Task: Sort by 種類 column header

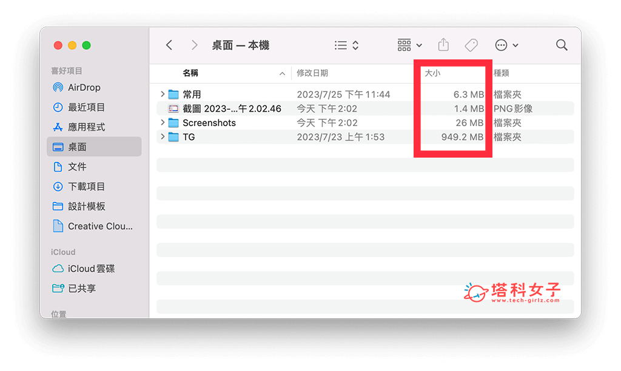Action: (x=501, y=73)
